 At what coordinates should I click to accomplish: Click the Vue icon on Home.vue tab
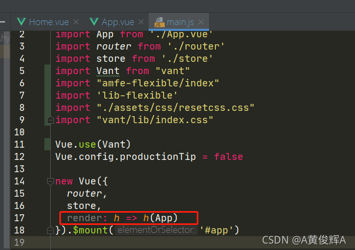(21, 22)
